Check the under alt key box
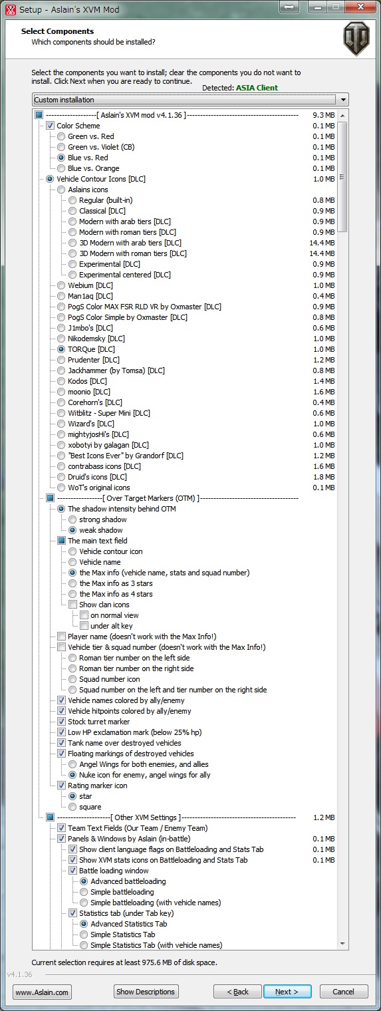381x1011 pixels. coord(84,626)
